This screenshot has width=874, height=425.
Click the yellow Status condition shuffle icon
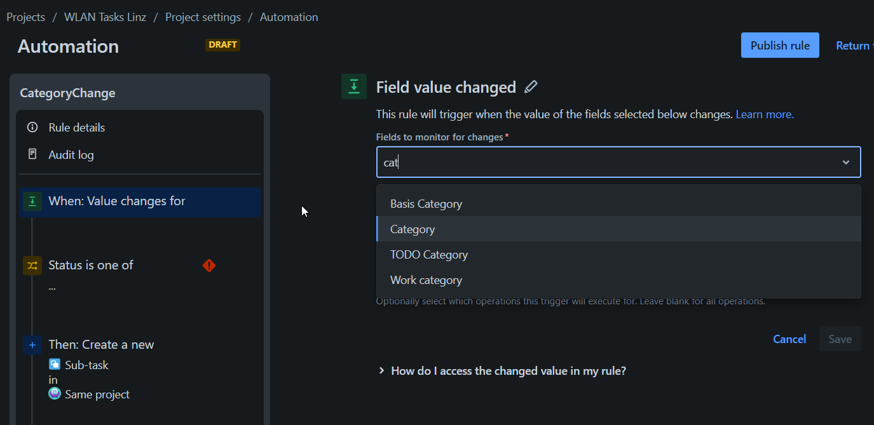pyautogui.click(x=32, y=266)
